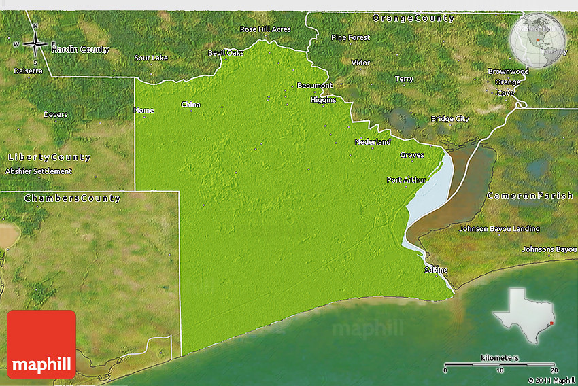Click the Nederland town label

(x=373, y=142)
